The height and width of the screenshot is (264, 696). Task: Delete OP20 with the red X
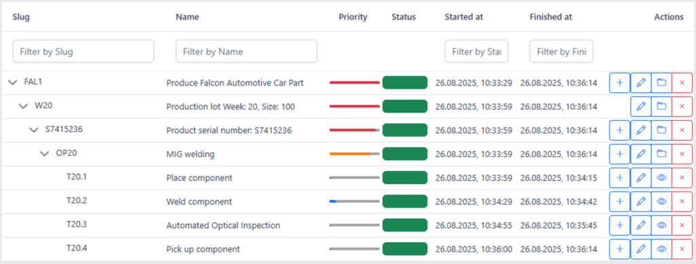coord(682,154)
